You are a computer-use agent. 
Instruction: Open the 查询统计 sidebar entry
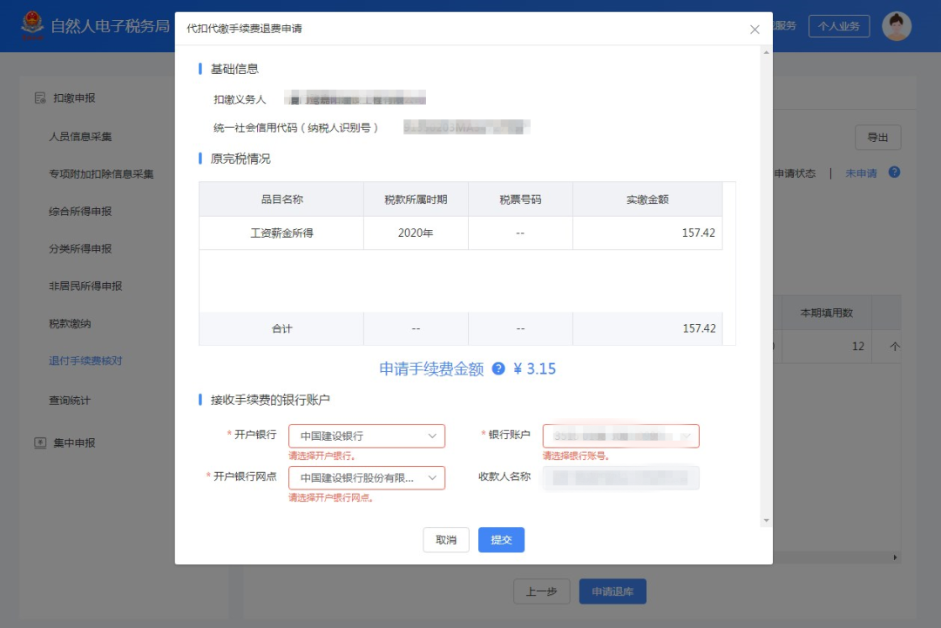point(71,401)
